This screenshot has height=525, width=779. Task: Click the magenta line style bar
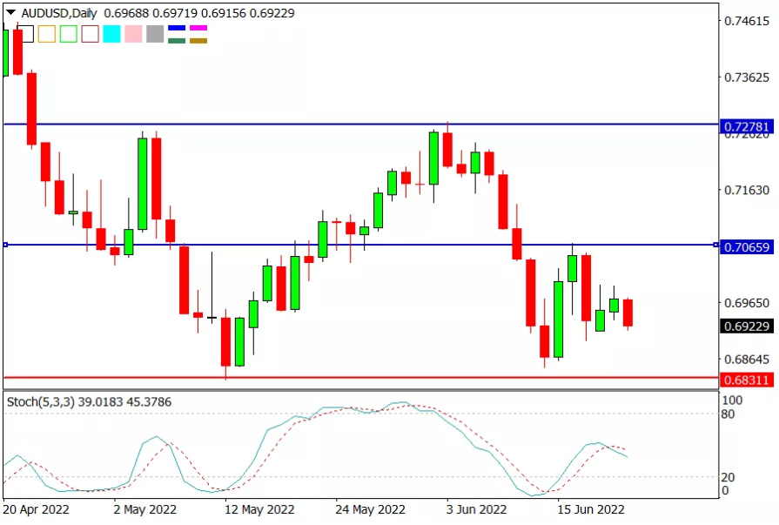tap(198, 29)
